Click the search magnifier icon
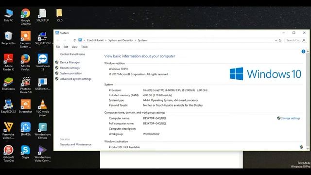Viewport: 311px width, 175px height. (x=303, y=40)
